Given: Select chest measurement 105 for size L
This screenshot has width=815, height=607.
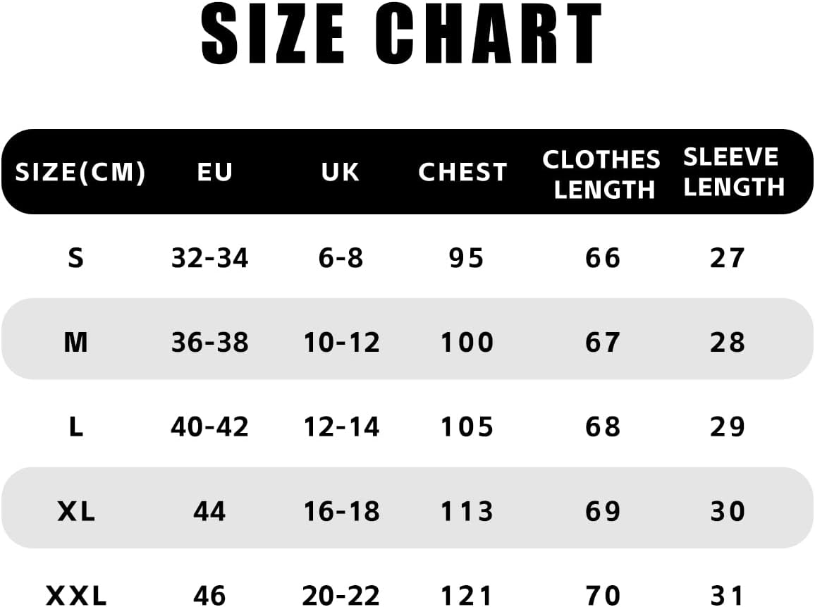Looking at the screenshot, I should [x=467, y=427].
